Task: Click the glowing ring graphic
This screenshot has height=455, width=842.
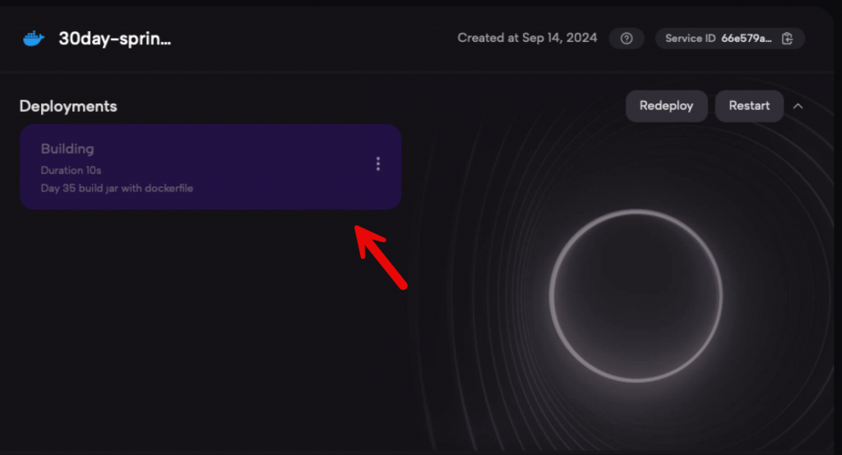Action: coord(636,296)
